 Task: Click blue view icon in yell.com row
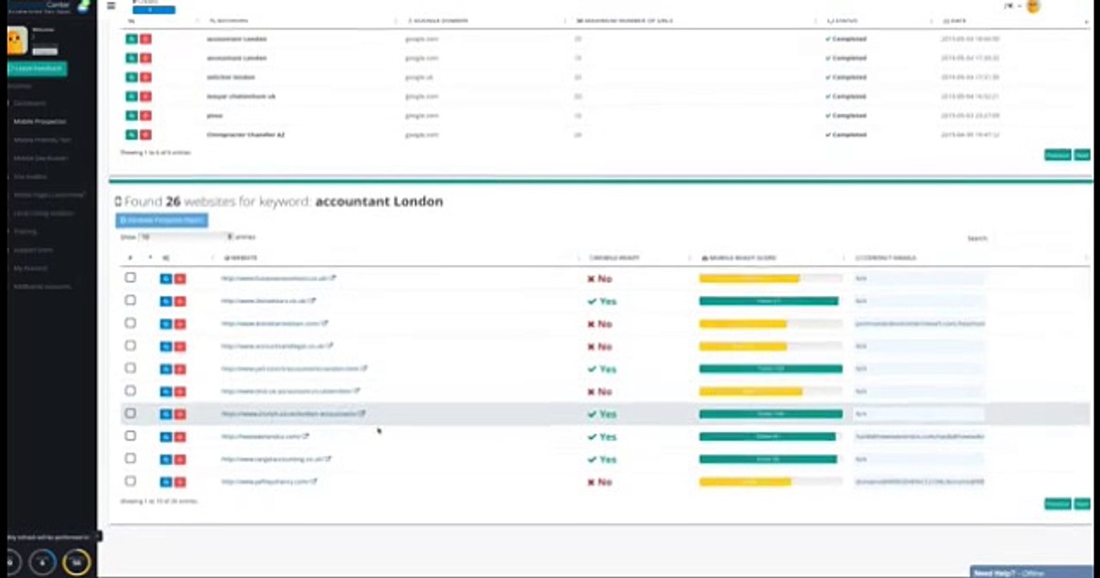point(166,369)
